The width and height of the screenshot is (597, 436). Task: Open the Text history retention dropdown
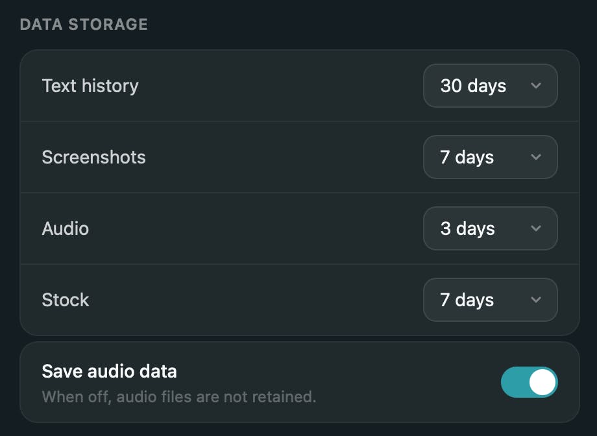coord(490,86)
